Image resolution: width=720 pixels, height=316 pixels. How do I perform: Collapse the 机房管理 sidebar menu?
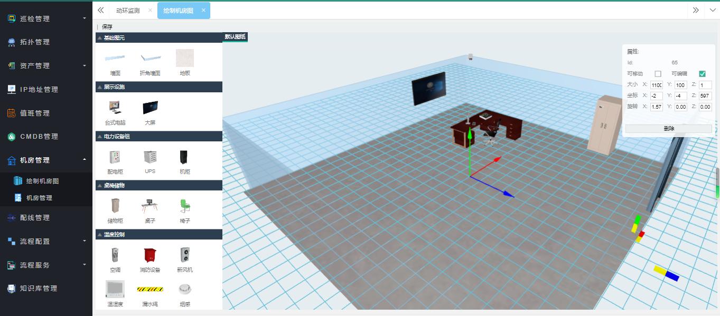point(46,160)
